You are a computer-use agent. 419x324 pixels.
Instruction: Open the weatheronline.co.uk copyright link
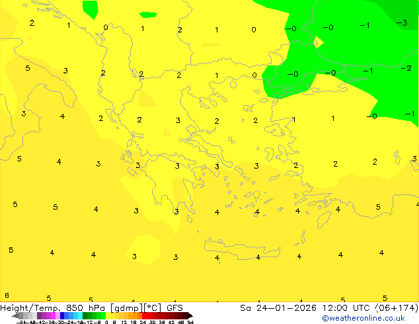coord(363,318)
